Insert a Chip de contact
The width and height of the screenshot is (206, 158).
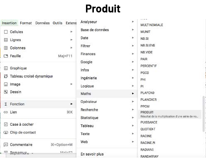(39, 132)
